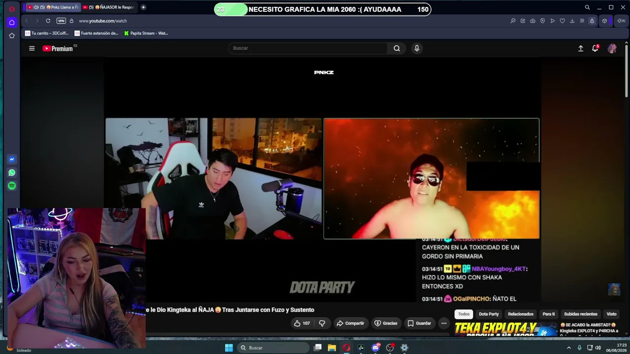Open Messenger in the Opera sidebar
The height and width of the screenshot is (354, 630).
pos(12,159)
